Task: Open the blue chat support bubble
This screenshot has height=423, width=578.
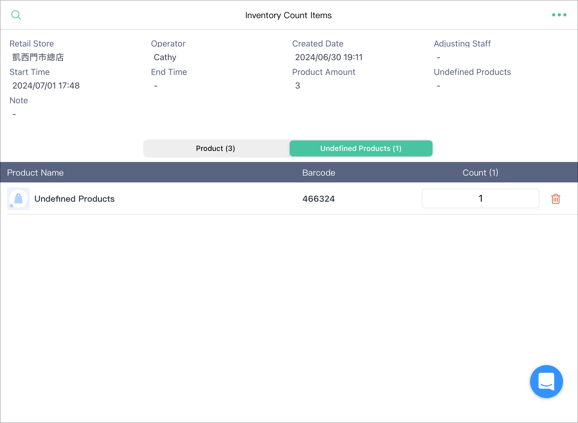Action: click(546, 382)
